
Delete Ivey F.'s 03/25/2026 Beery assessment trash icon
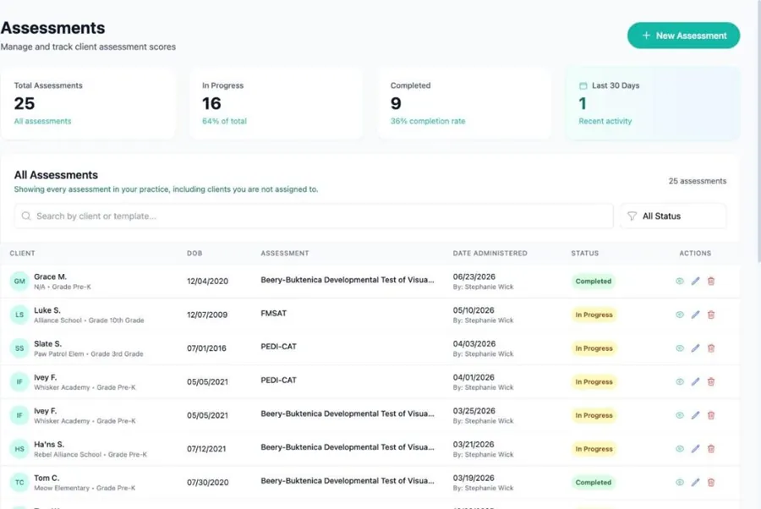pyautogui.click(x=711, y=415)
